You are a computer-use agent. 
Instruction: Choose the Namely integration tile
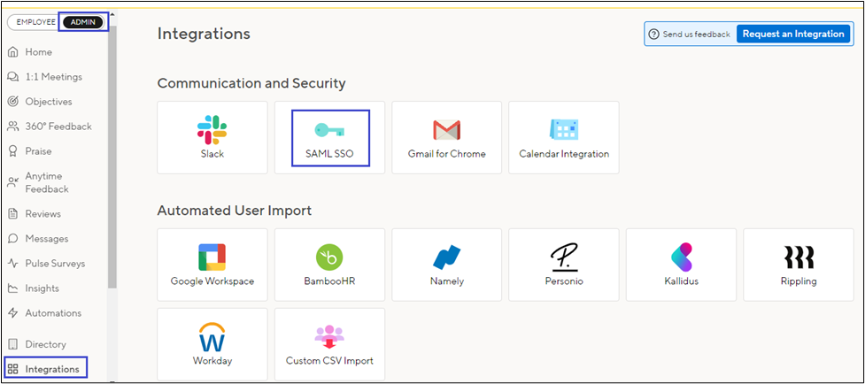tap(446, 264)
